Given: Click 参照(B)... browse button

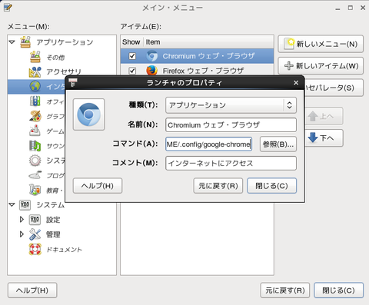Looking at the screenshot, I should tap(278, 144).
